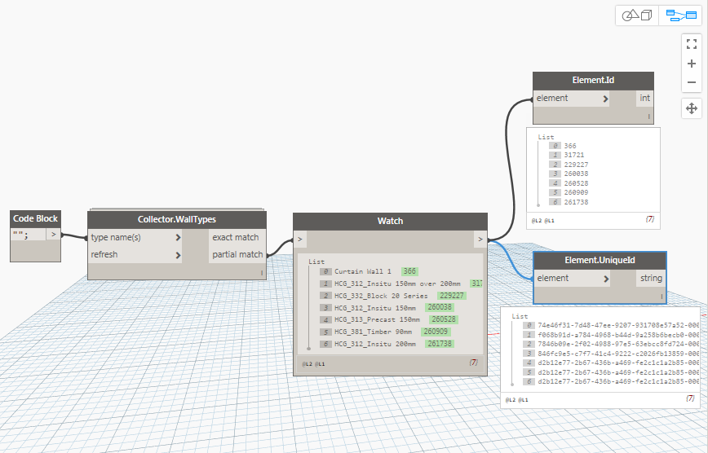
Task: Click the Code Block output port arrow
Action: tap(53, 234)
